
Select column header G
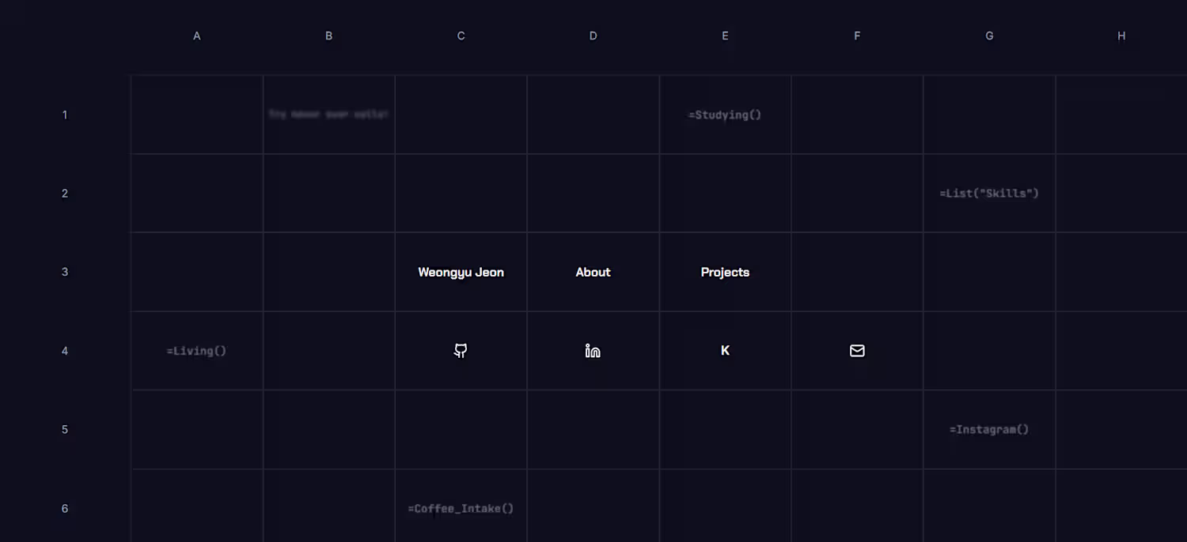[989, 36]
